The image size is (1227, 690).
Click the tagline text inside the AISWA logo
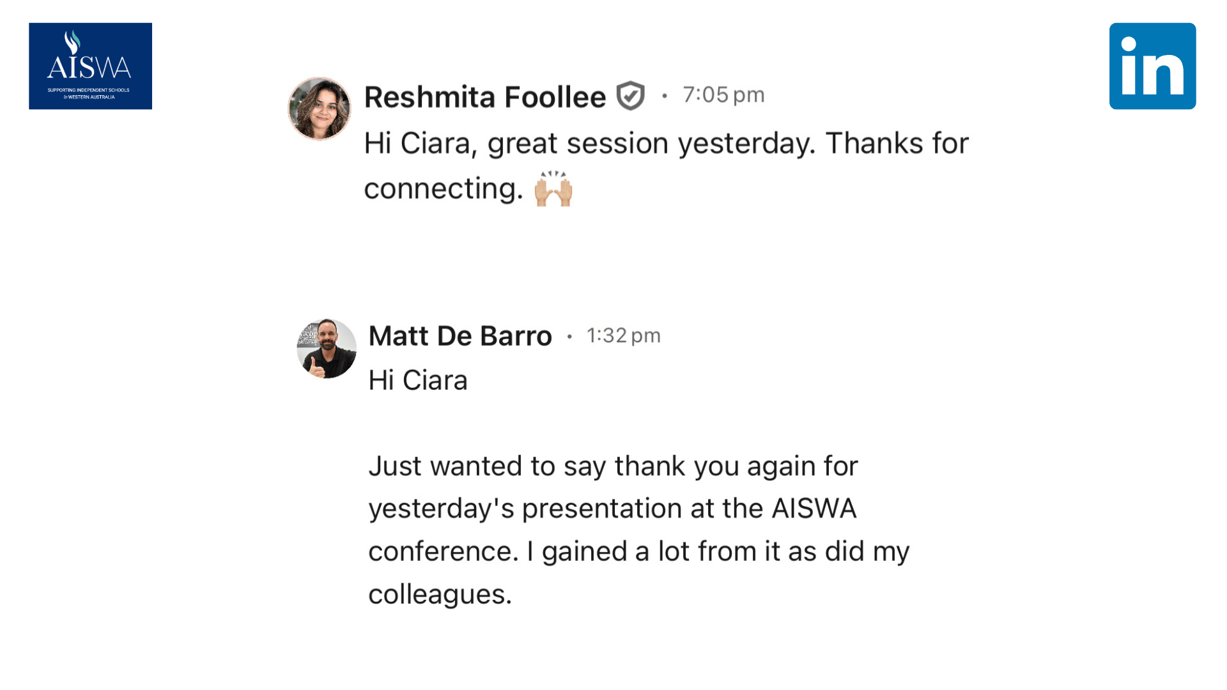tap(89, 93)
